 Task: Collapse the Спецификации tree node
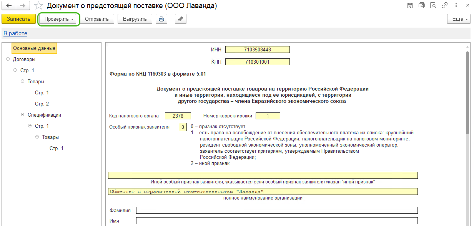[23, 115]
